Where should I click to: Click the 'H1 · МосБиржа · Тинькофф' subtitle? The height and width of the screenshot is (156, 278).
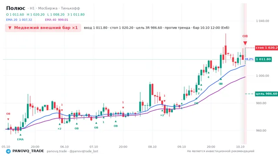point(55,8)
